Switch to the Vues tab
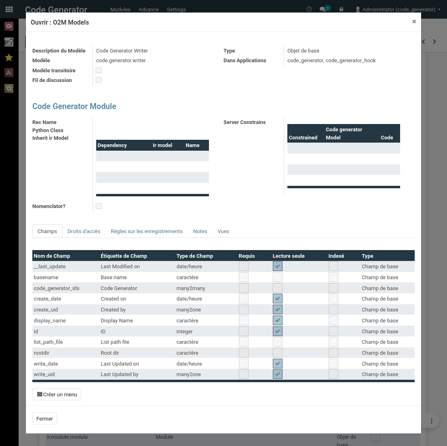The image size is (447, 446). 223,231
